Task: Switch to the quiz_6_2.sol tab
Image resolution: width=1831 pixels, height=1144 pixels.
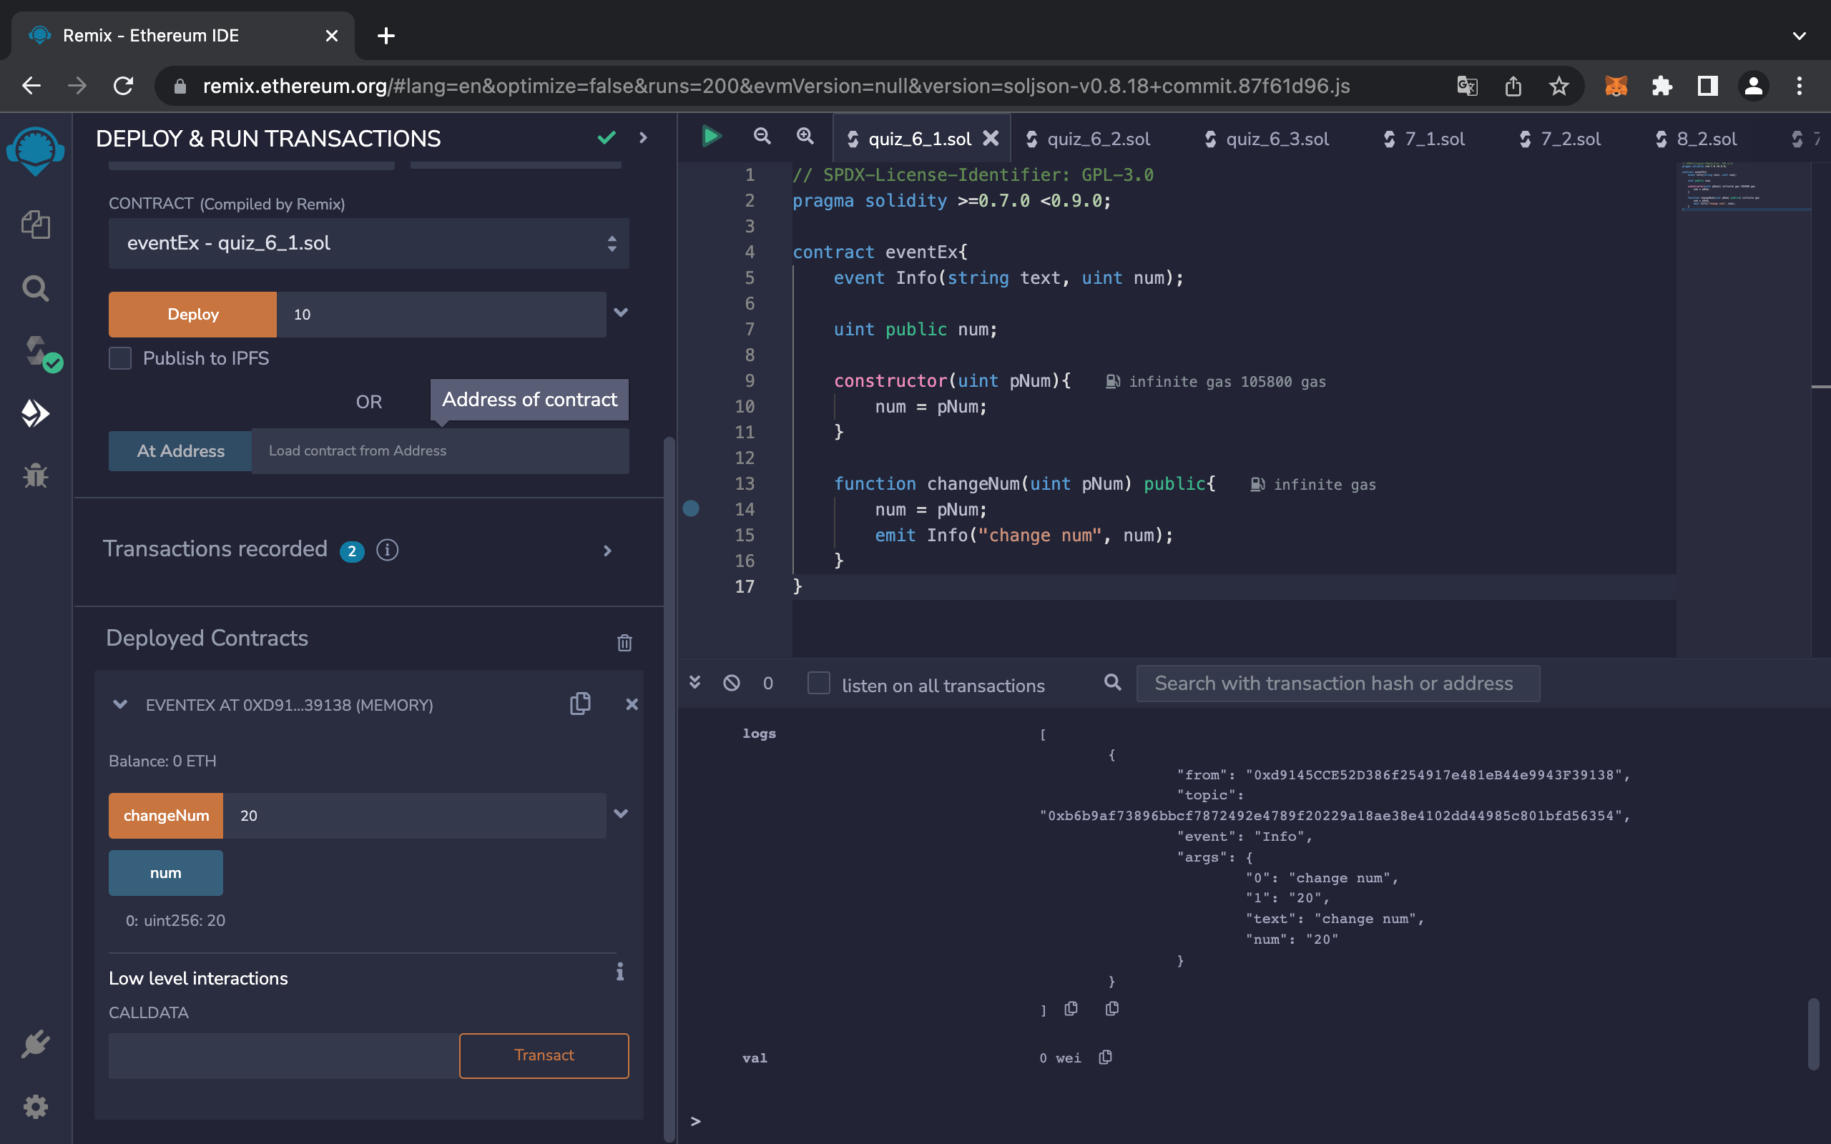Action: point(1097,139)
